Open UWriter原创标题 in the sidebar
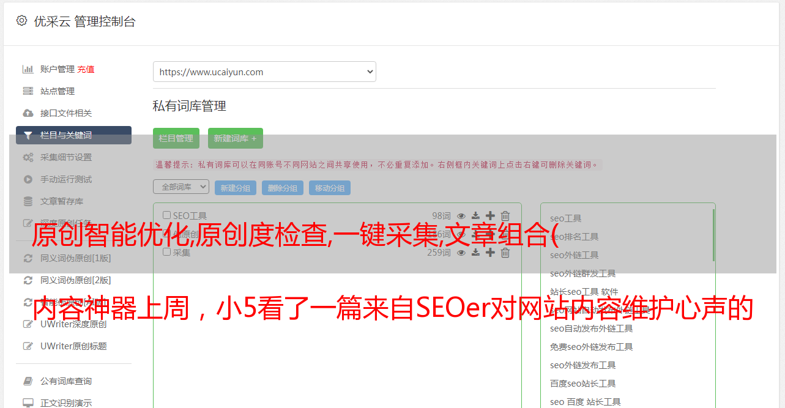Viewport: 785px width, 408px height. [x=73, y=346]
